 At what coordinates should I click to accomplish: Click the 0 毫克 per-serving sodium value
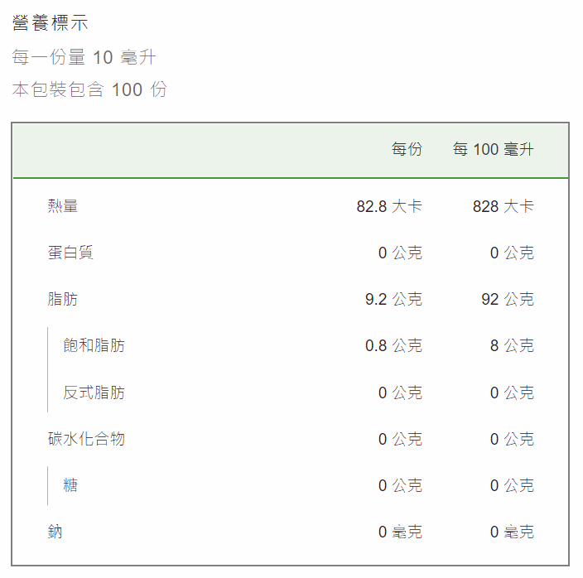point(400,532)
